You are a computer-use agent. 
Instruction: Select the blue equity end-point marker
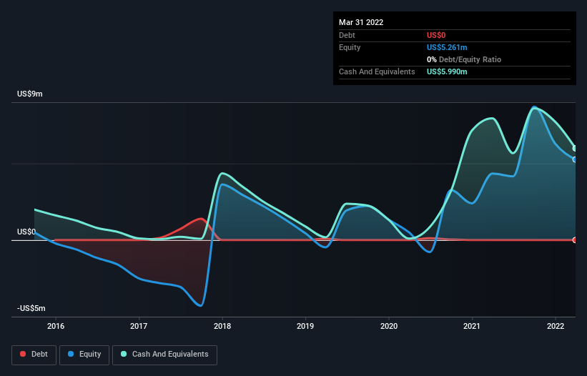coord(575,159)
